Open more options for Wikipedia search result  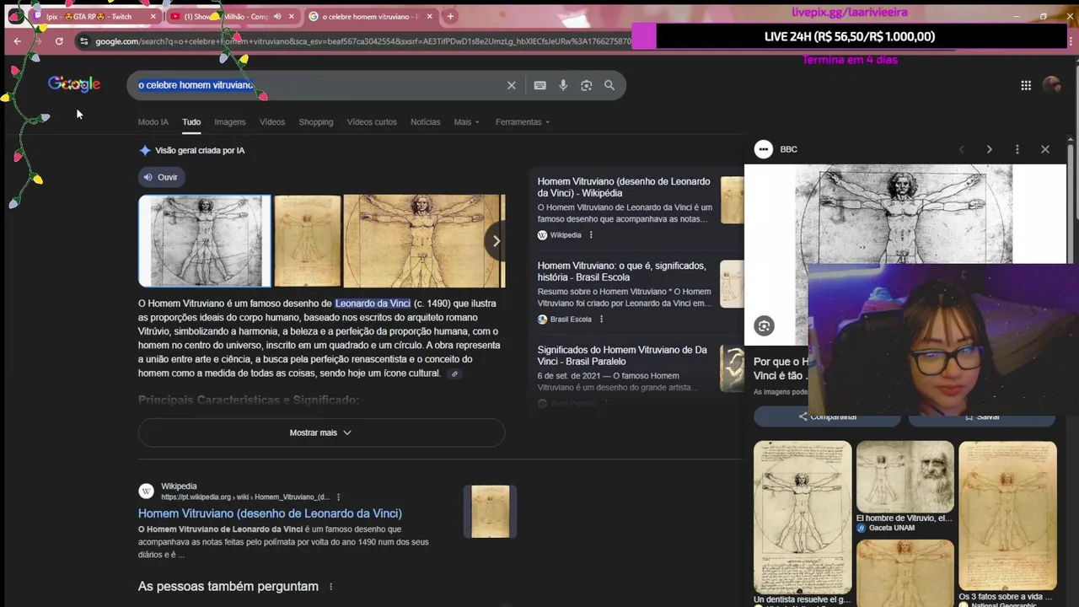(339, 497)
